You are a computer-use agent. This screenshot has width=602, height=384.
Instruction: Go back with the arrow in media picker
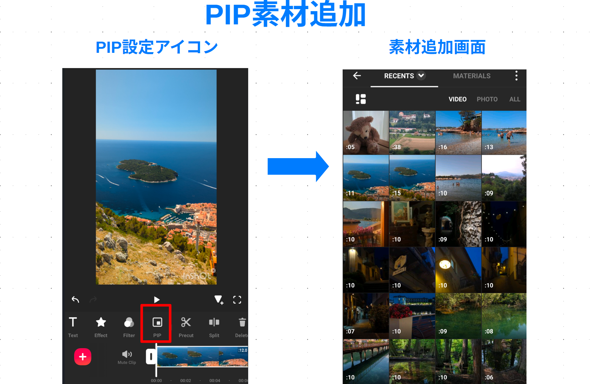coord(357,76)
